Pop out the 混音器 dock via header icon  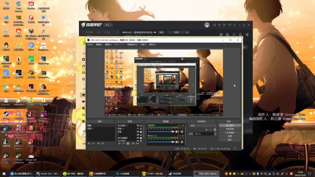186,122
